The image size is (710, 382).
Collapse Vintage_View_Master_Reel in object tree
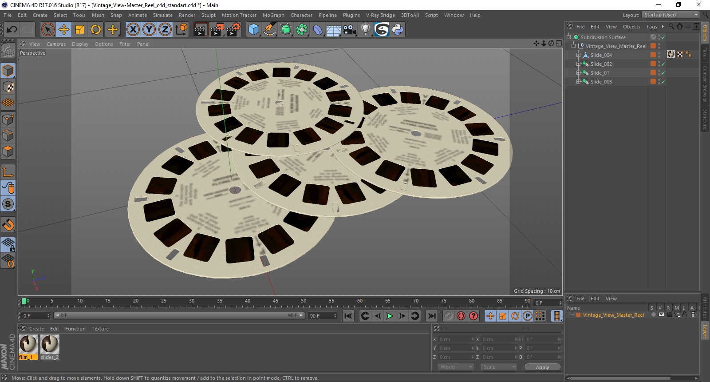[573, 46]
